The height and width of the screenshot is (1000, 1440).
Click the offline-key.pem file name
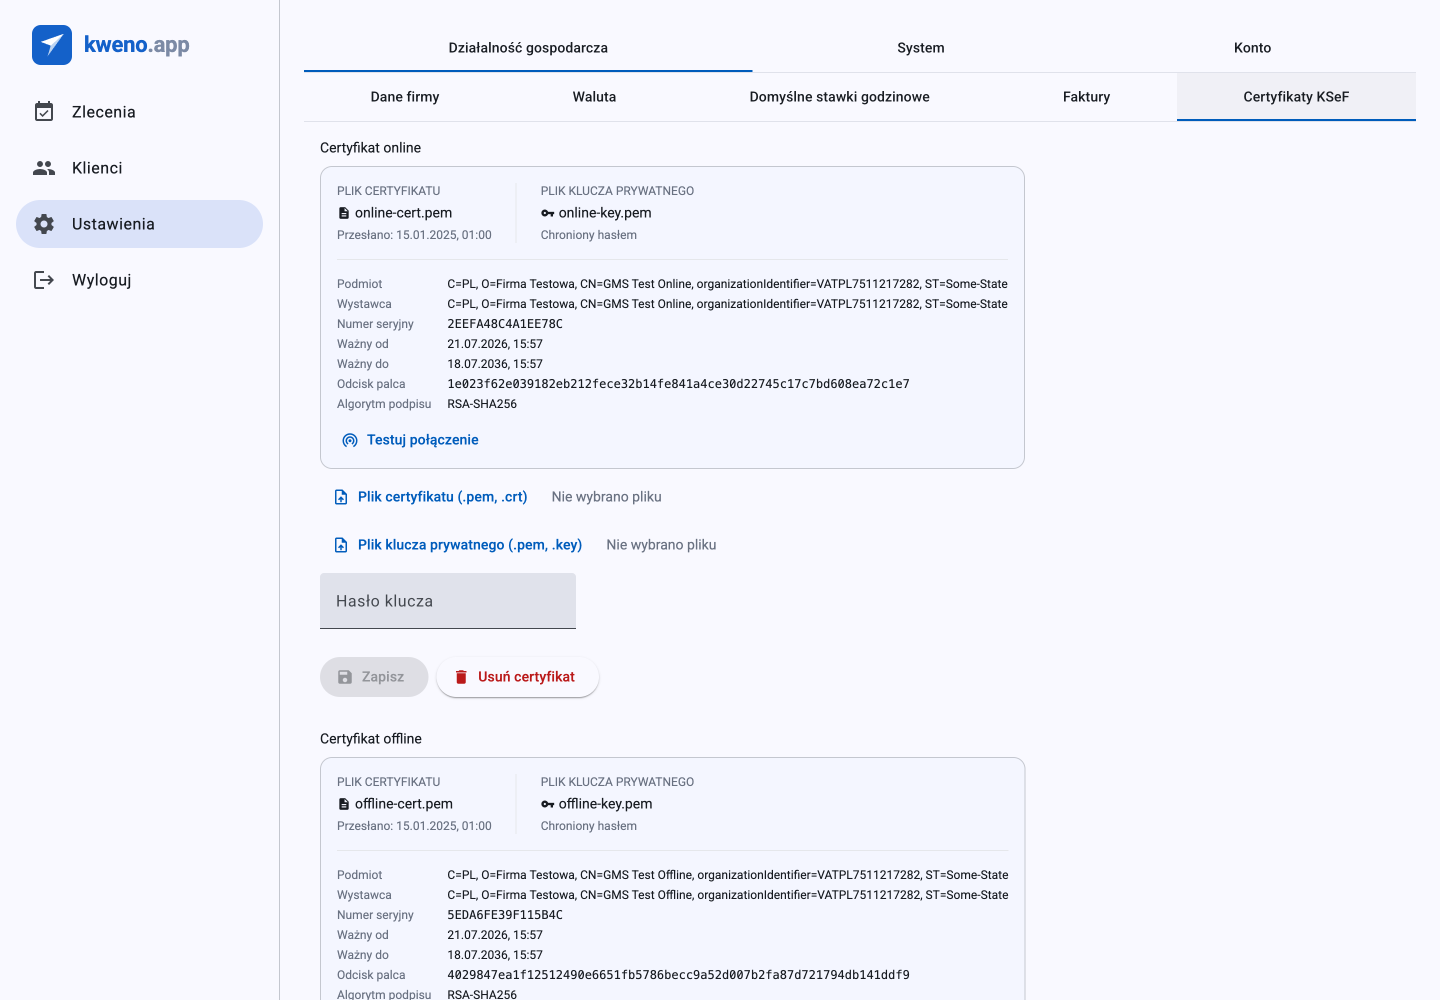point(605,804)
